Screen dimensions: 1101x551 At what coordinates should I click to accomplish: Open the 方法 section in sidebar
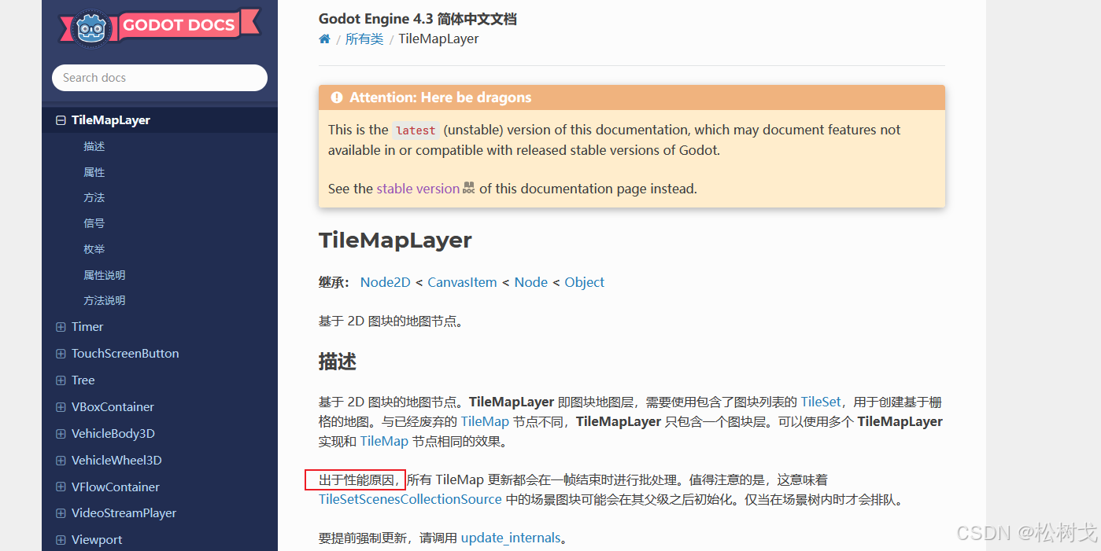(x=94, y=197)
